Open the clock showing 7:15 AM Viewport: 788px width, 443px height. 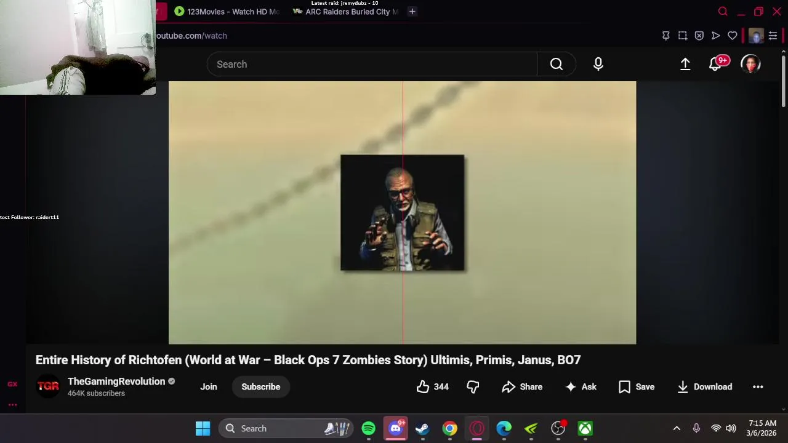762,428
